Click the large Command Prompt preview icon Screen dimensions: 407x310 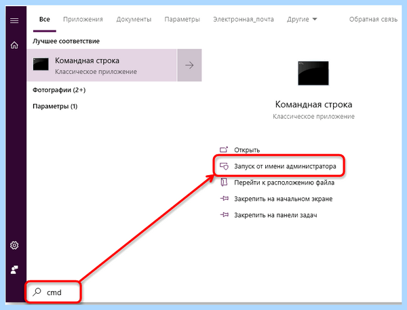(313, 73)
